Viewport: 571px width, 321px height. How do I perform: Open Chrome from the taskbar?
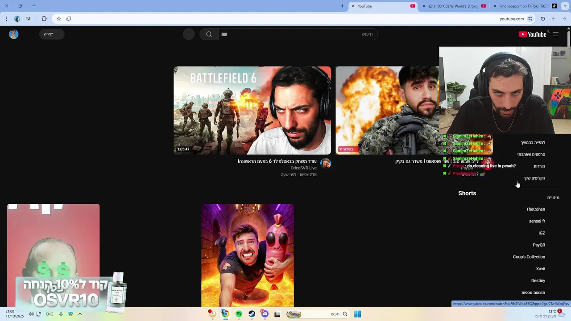coord(225,314)
